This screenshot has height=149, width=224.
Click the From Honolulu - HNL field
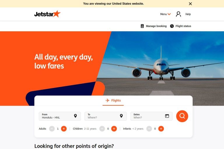(x=60, y=116)
